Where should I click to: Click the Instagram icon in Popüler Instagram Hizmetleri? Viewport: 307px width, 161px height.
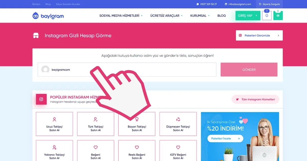point(41,99)
